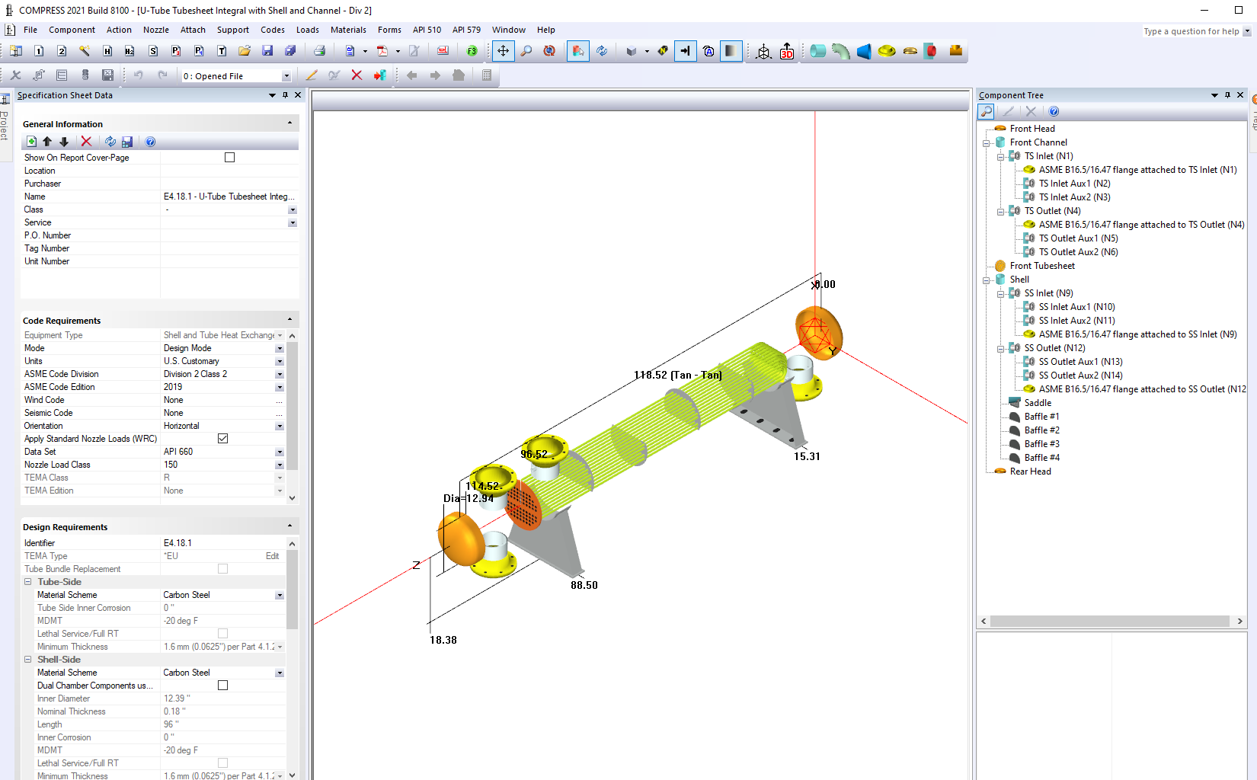The width and height of the screenshot is (1257, 780).
Task: Select Baffle #3 in Component Tree
Action: [1041, 444]
